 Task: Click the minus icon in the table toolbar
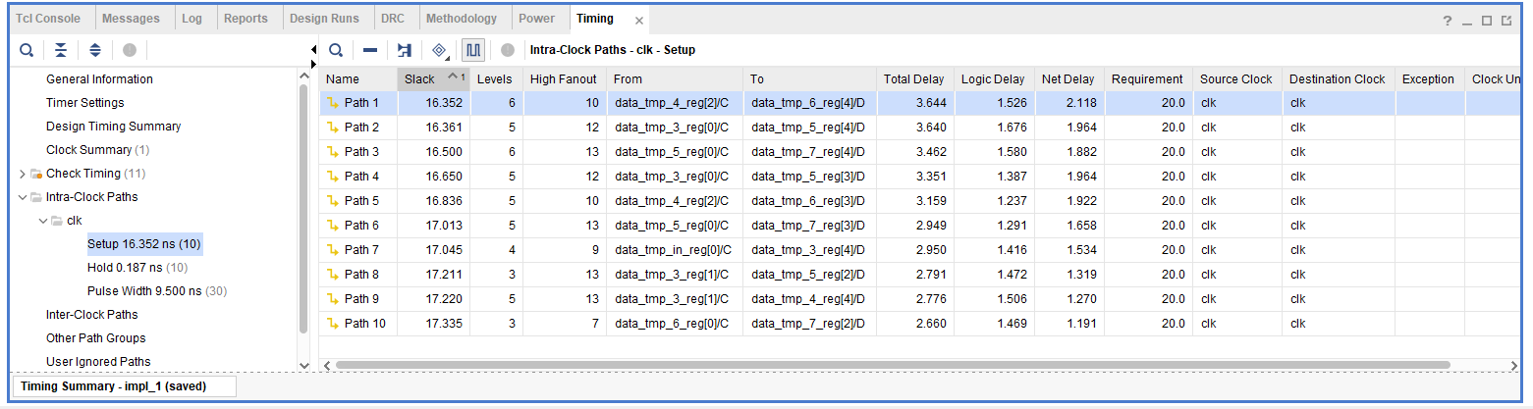coord(370,50)
